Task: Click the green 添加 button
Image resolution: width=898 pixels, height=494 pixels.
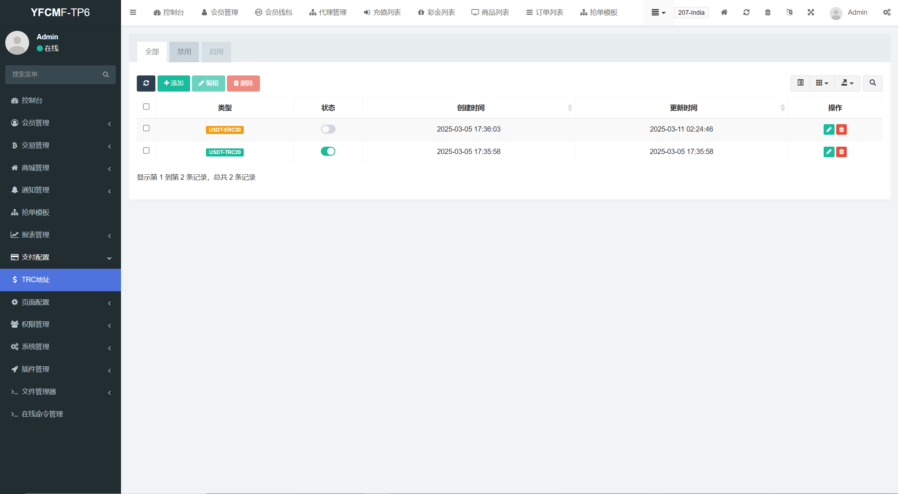Action: click(x=174, y=83)
